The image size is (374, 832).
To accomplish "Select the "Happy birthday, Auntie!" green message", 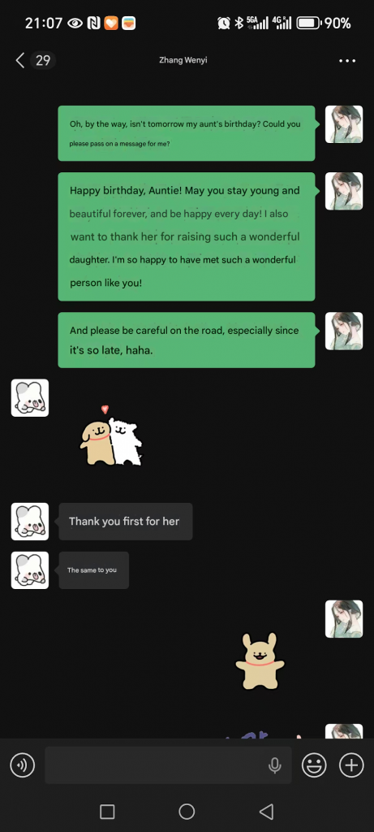I will (x=187, y=236).
